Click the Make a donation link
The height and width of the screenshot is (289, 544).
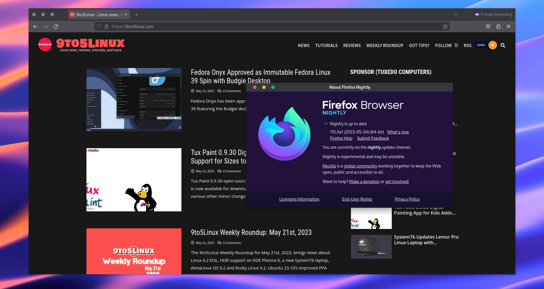point(364,181)
